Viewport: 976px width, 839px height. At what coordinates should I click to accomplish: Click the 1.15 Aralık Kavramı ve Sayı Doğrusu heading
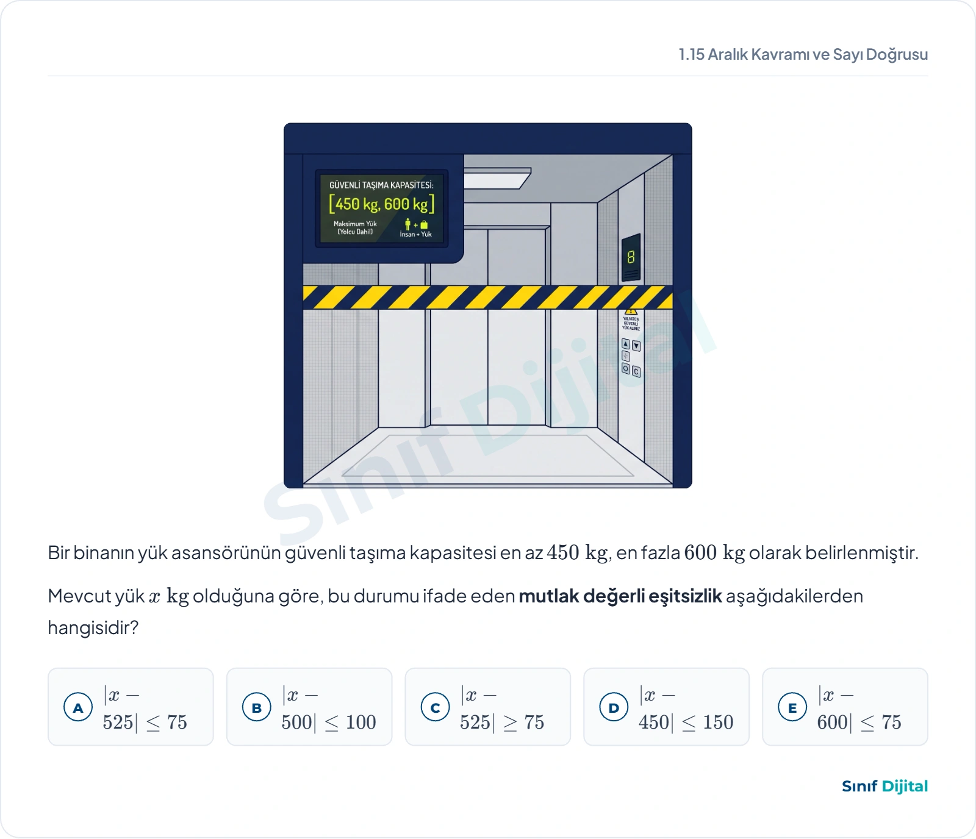[x=803, y=54]
